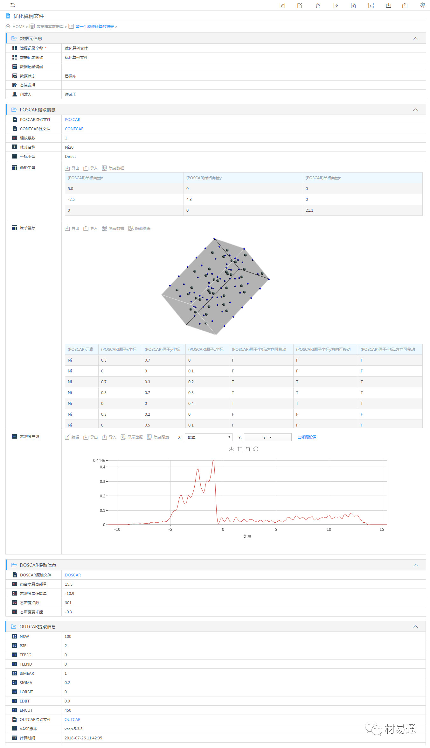Toggle 显示数据 for density of states curve

(132, 437)
